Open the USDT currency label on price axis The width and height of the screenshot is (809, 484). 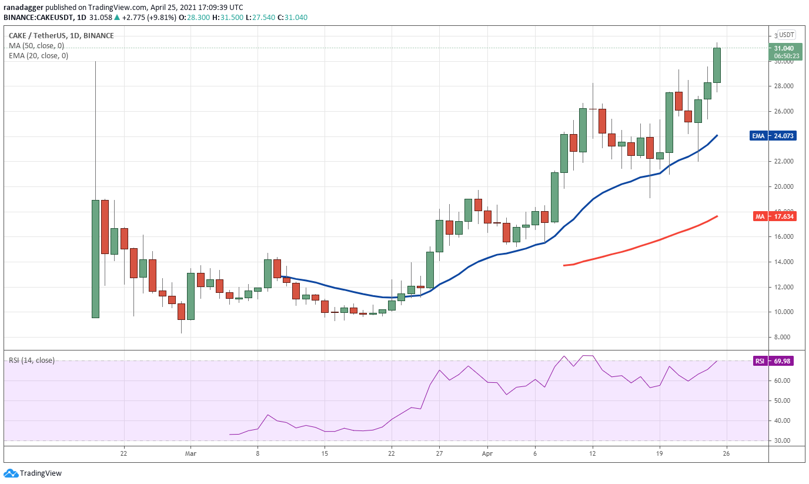[x=786, y=35]
